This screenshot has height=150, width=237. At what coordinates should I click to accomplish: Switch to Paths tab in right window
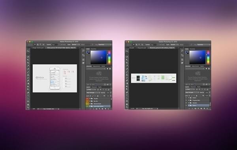pos(199,87)
